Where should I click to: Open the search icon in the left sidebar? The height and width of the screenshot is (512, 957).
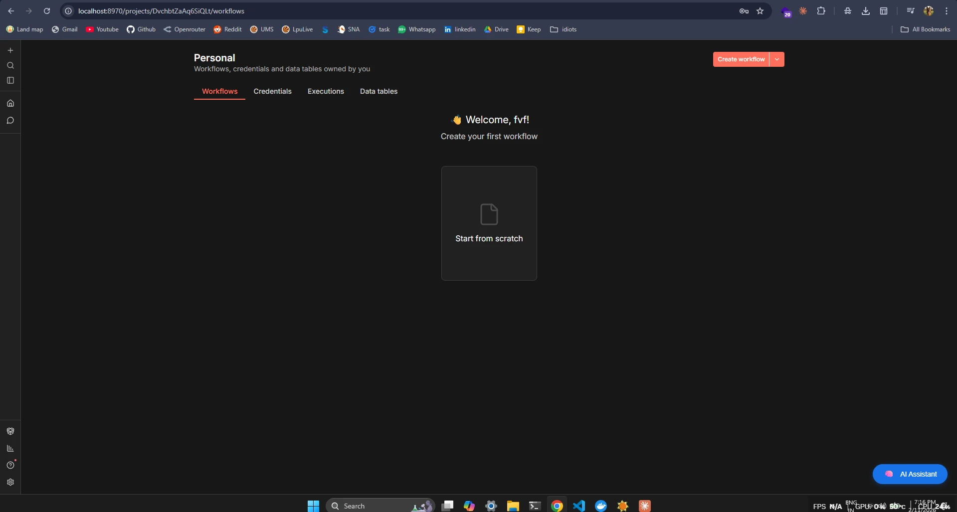coord(10,65)
